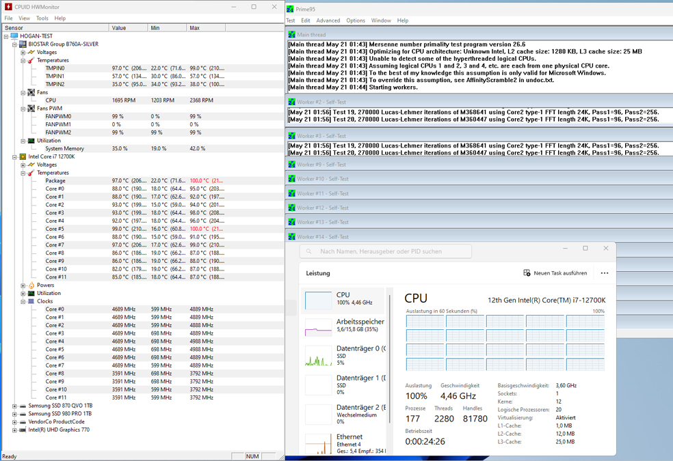Open the View menu in HWMonitor
Image resolution: width=673 pixels, height=461 pixels.
[x=24, y=18]
